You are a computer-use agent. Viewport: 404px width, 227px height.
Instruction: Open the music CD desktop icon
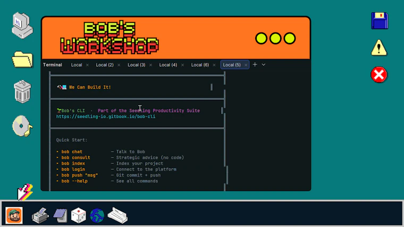[22, 126]
